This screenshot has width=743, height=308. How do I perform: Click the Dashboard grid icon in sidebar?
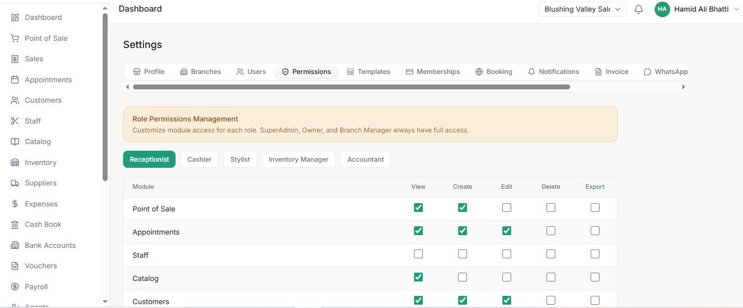[15, 18]
